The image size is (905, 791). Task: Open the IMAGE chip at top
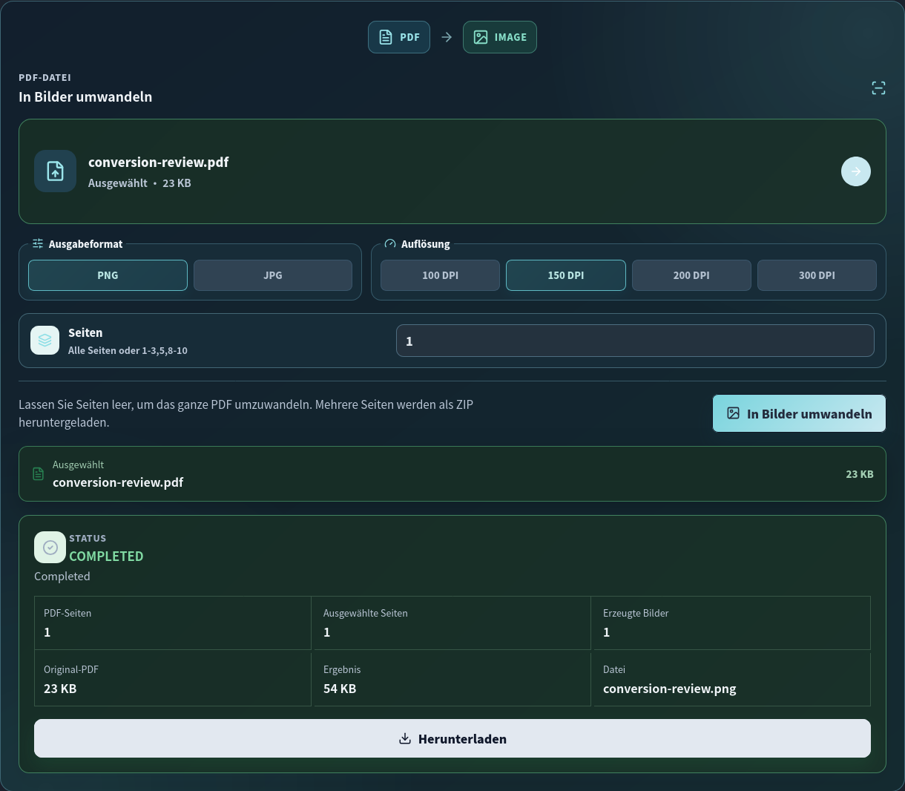tap(500, 37)
